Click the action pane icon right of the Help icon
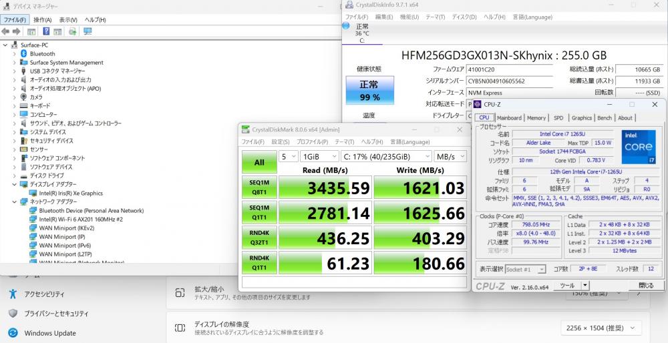The width and height of the screenshot is (668, 343). tap(57, 31)
